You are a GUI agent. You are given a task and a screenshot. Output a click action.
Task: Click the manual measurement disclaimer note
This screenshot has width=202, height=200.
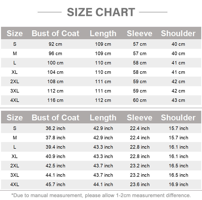(101, 195)
